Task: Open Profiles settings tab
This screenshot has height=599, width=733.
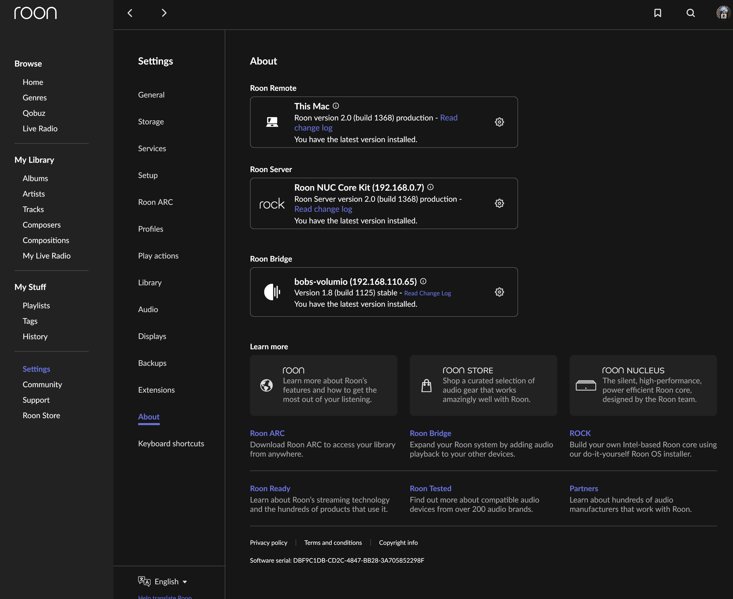Action: pos(151,229)
